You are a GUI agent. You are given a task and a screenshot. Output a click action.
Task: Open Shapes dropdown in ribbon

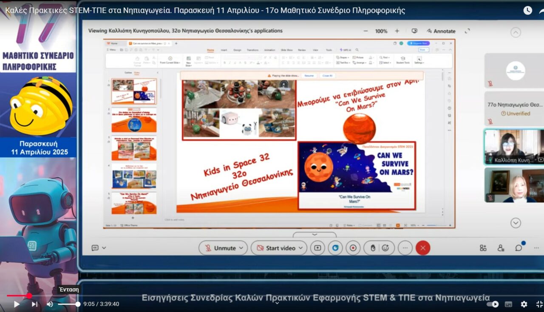tap(343, 57)
